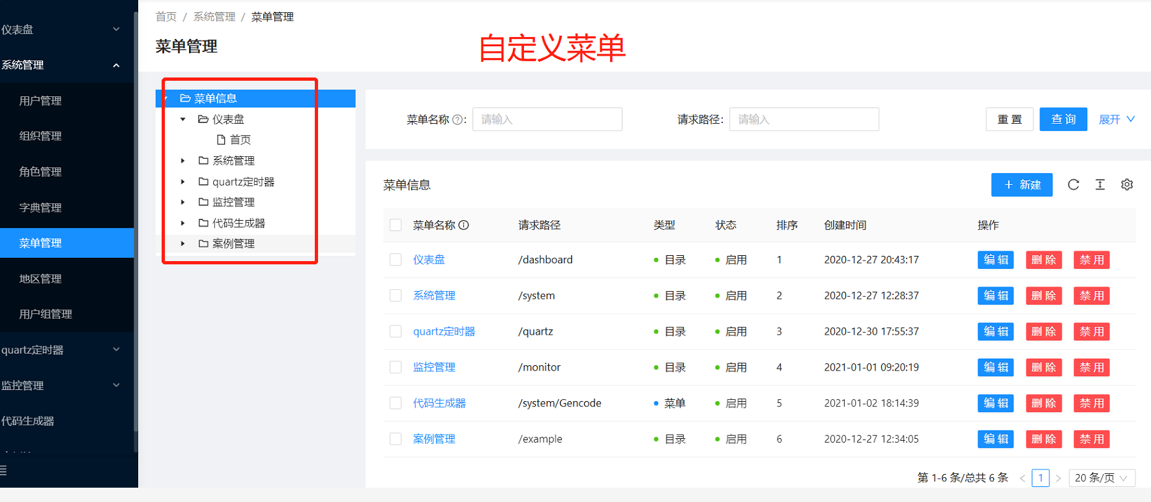
Task: Click 系统管理 in breadcrumb
Action: (214, 17)
